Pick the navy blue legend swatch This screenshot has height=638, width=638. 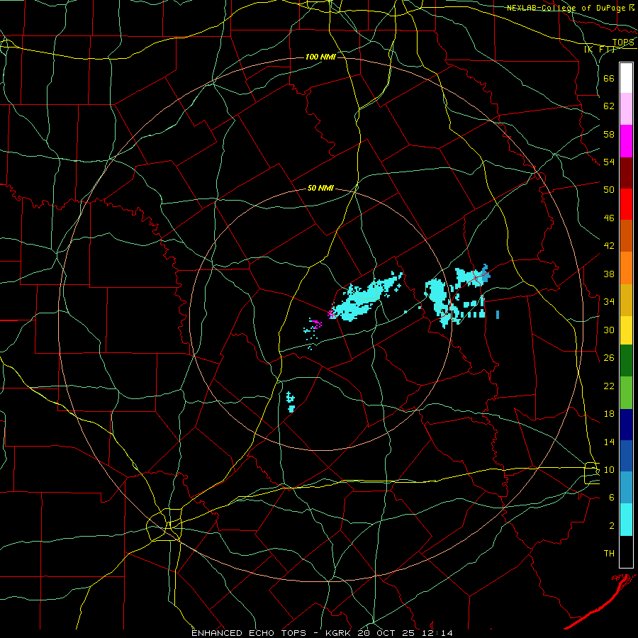(x=626, y=425)
